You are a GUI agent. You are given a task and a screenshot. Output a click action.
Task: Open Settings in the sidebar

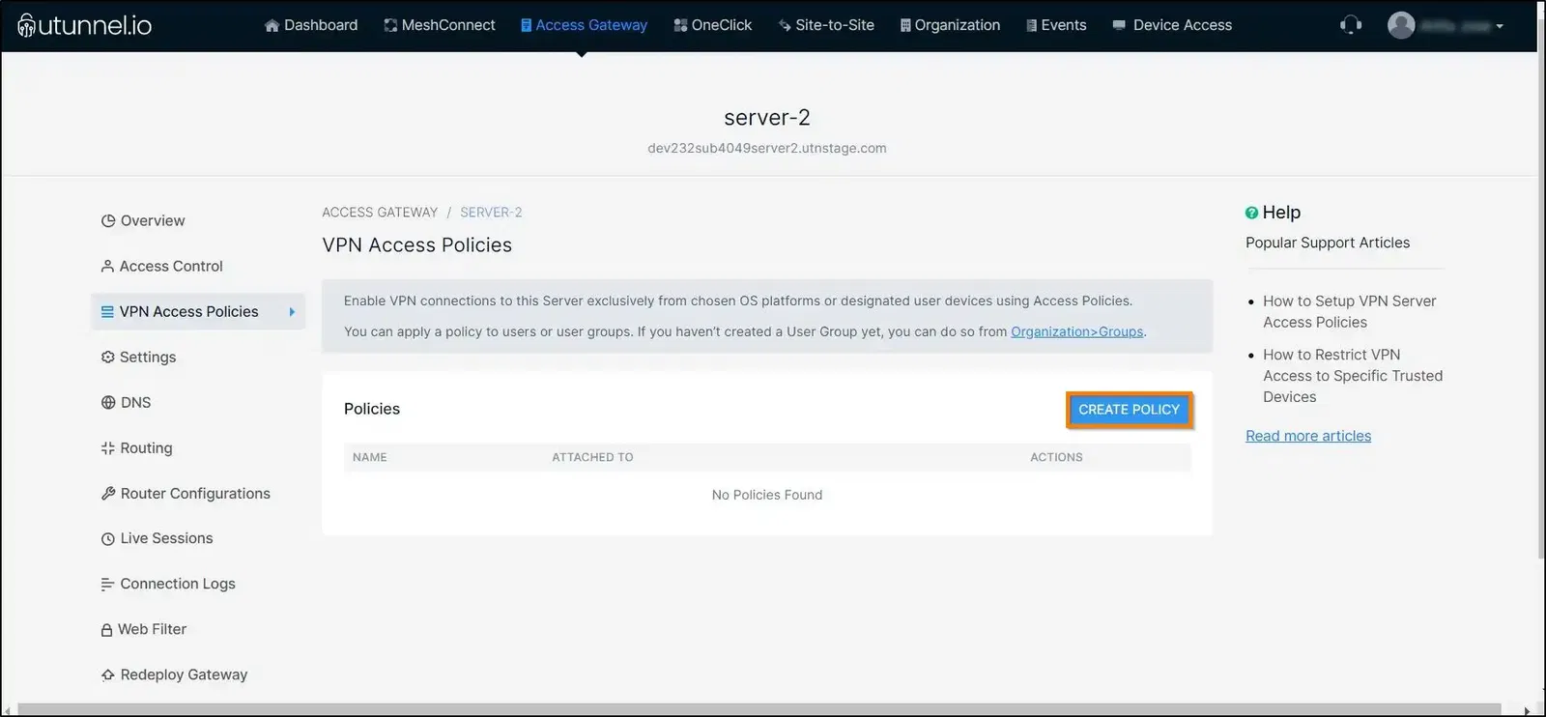[x=139, y=357]
